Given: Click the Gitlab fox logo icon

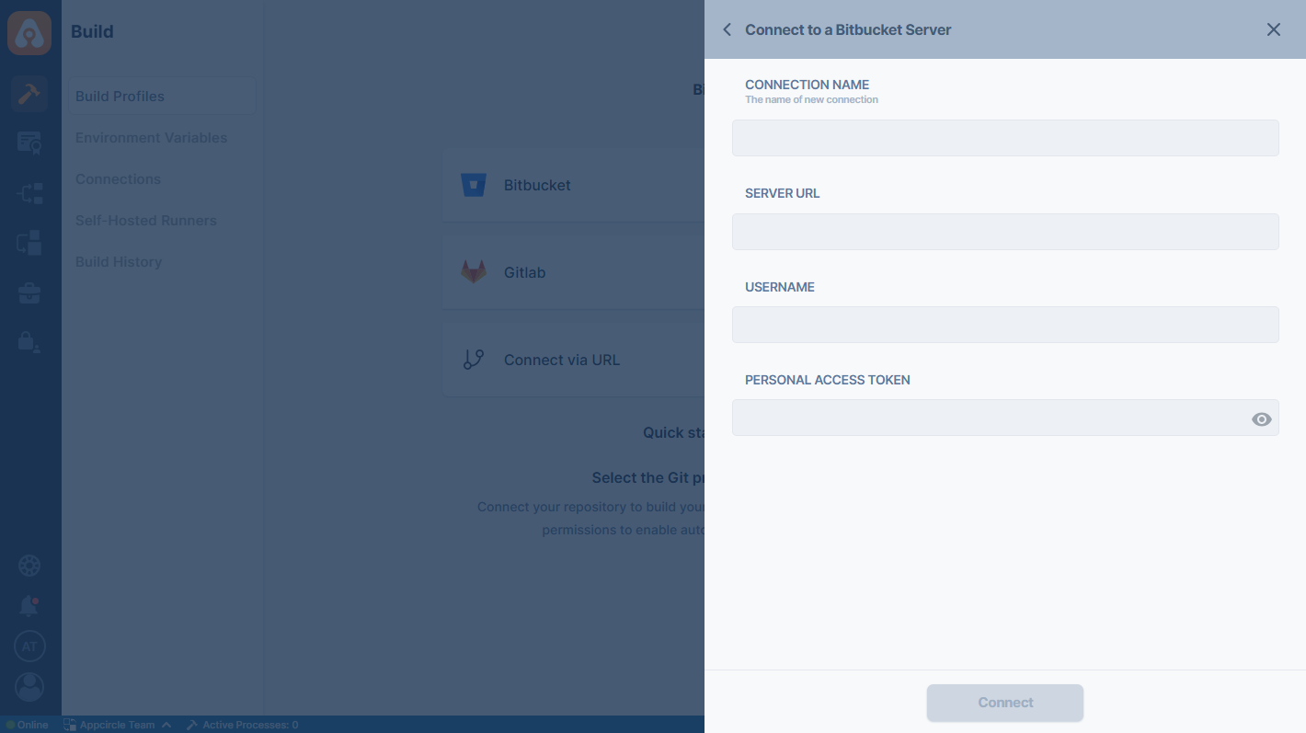Looking at the screenshot, I should [474, 272].
